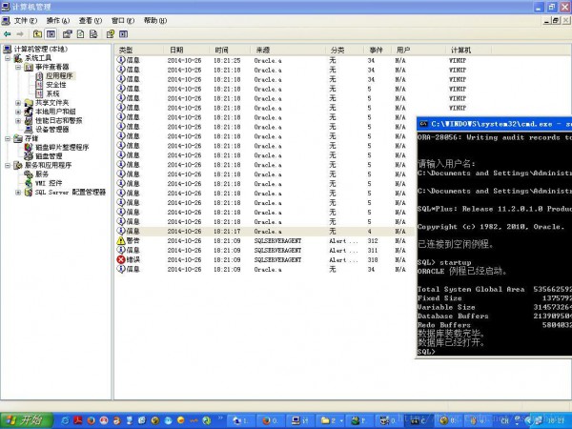The width and height of the screenshot is (572, 429).
Task: Expand the quick launch overflow chevron
Action: point(220,418)
